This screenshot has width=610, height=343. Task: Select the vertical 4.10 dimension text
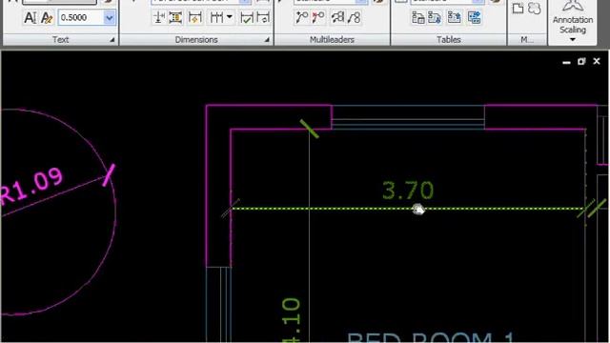[x=292, y=320]
